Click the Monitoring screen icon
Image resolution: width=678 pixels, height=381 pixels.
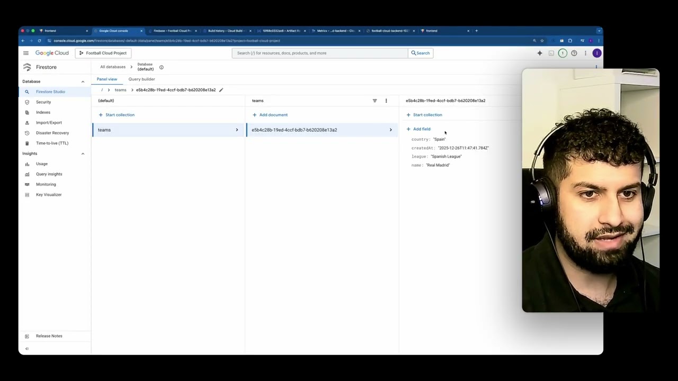pyautogui.click(x=27, y=184)
